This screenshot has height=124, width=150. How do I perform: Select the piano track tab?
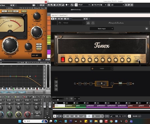click(81, 106)
